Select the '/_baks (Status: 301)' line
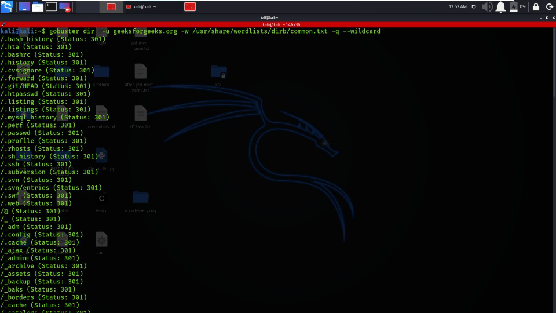 38,289
